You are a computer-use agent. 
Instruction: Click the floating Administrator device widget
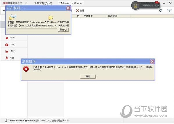146,6
